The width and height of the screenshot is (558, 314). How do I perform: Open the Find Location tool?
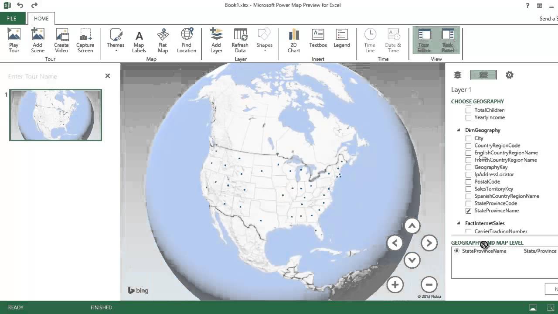coord(187,41)
